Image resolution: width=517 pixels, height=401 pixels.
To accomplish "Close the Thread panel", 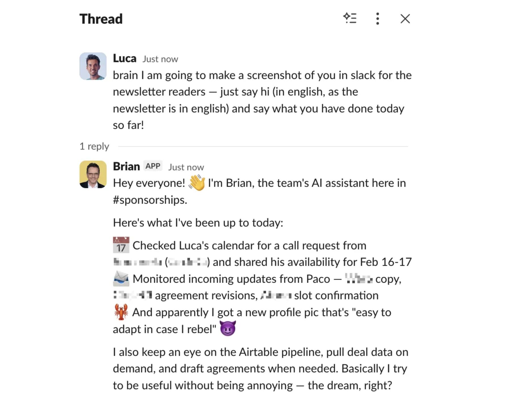I will 405,19.
